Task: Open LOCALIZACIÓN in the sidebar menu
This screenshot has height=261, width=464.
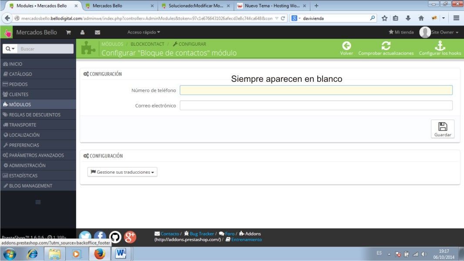Action: coord(38,135)
